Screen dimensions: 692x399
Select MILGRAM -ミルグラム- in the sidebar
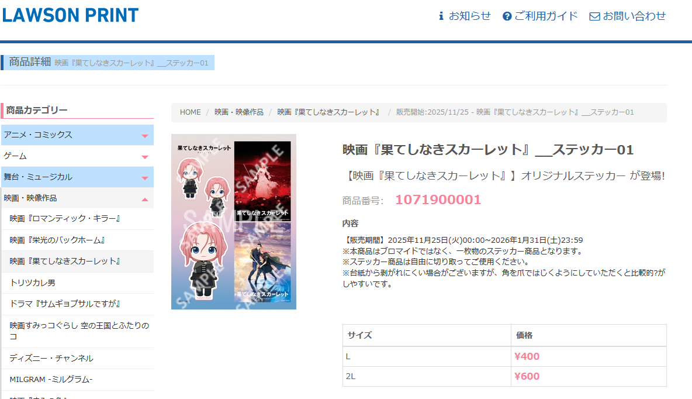51,379
